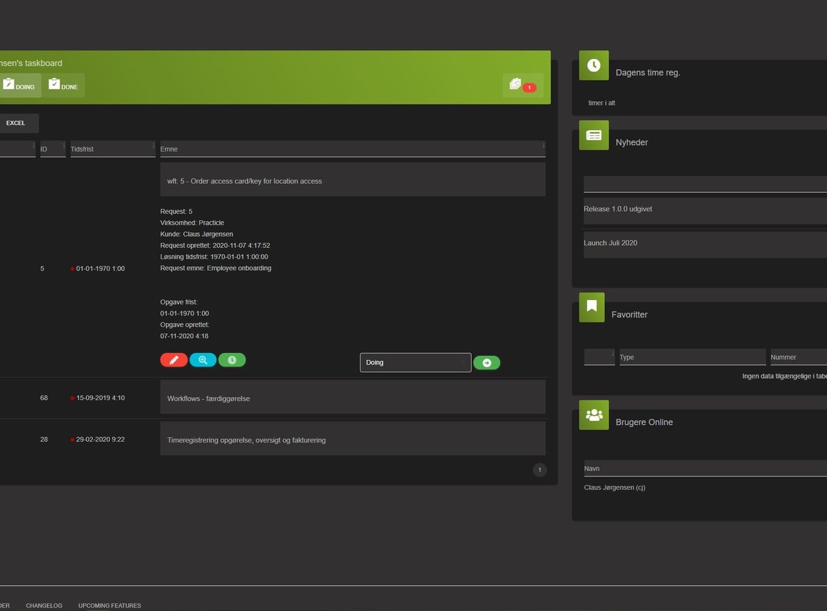This screenshot has width=827, height=611.
Task: Click the Favoritter bookmark icon
Action: pos(591,307)
